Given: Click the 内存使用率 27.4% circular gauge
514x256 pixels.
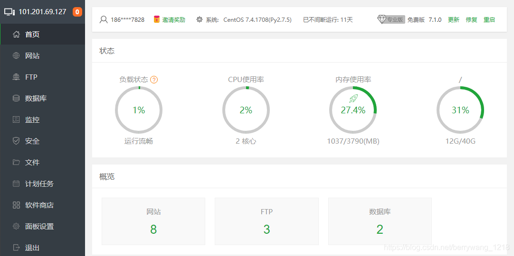Looking at the screenshot, I should click(x=353, y=110).
